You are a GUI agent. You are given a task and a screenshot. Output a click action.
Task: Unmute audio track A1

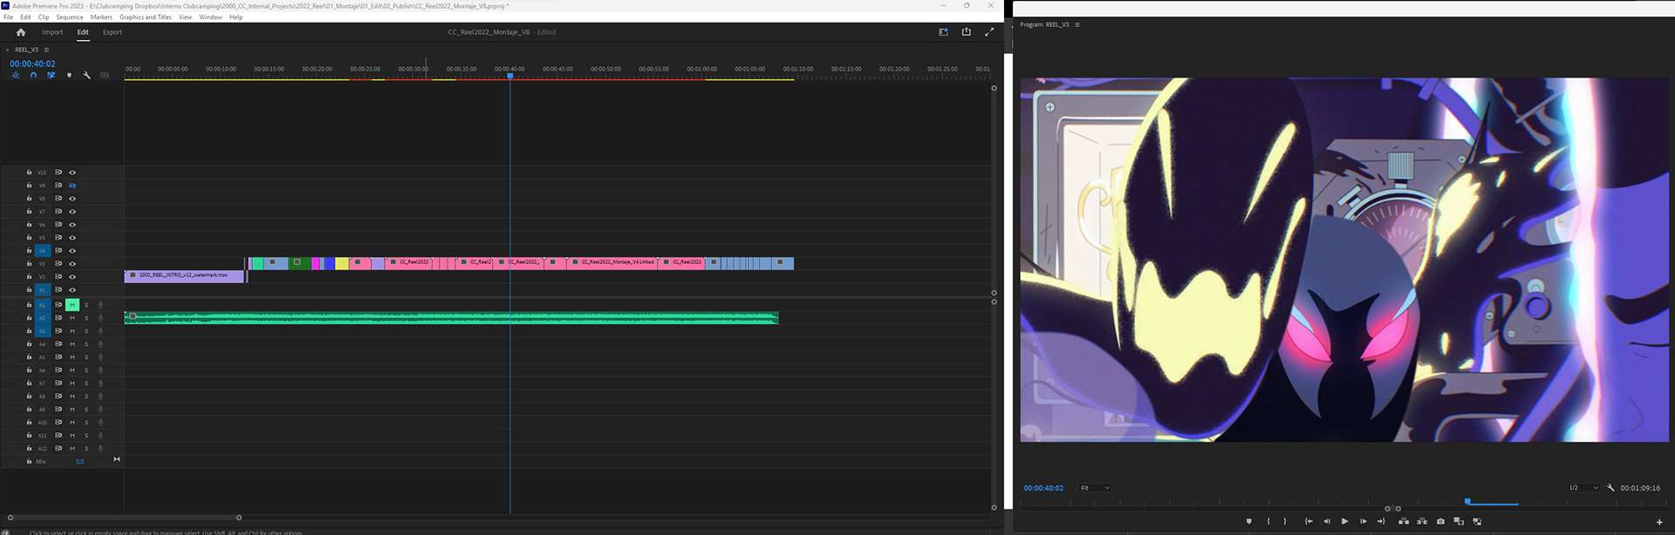pos(72,305)
